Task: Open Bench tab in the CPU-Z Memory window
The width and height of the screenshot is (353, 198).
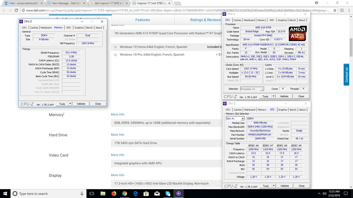Action: click(x=89, y=27)
